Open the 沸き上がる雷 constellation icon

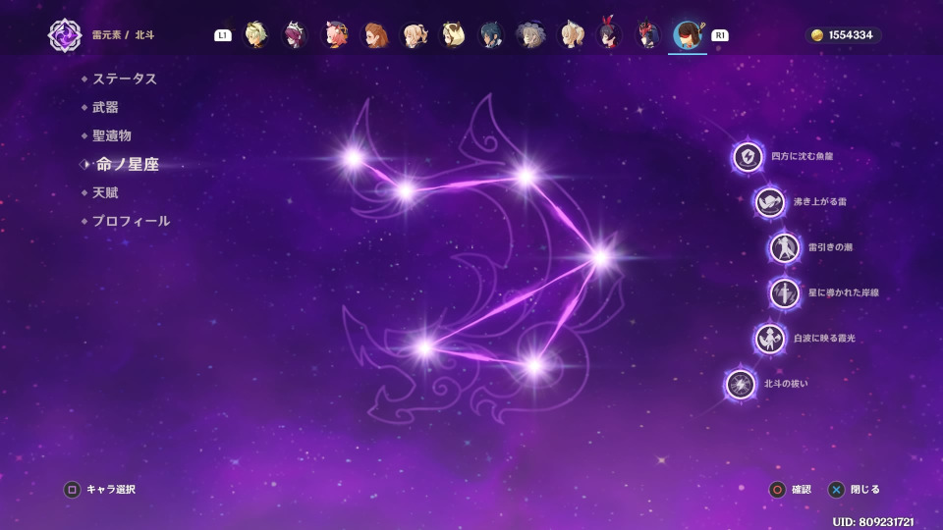point(769,202)
